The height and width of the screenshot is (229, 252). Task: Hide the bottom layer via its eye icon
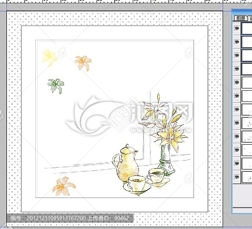pyautogui.click(x=236, y=177)
